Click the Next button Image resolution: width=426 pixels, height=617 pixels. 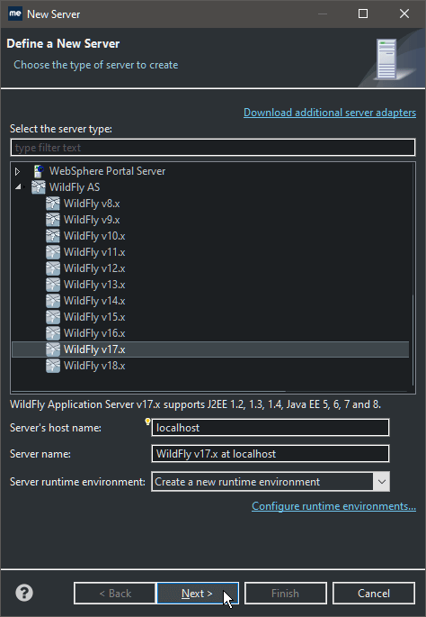198,593
